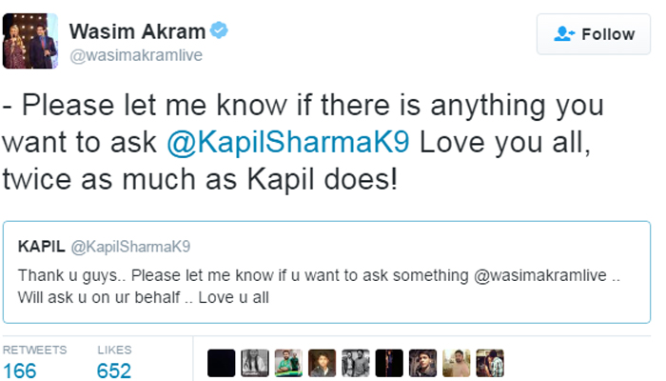The image size is (666, 381).
Task: Select the fifth liker avatar
Action: coord(356,363)
